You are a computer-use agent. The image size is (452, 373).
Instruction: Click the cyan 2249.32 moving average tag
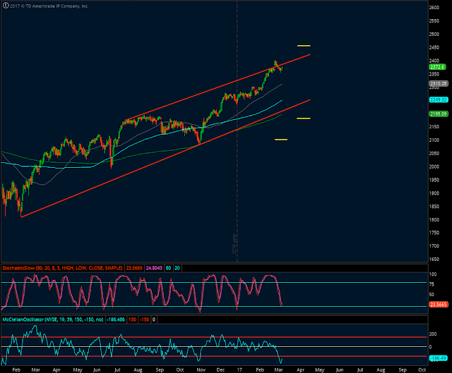pyautogui.click(x=439, y=99)
